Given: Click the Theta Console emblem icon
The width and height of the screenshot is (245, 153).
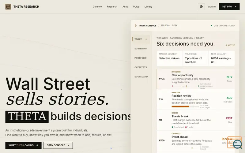Looking at the screenshot, I should point(136,26).
